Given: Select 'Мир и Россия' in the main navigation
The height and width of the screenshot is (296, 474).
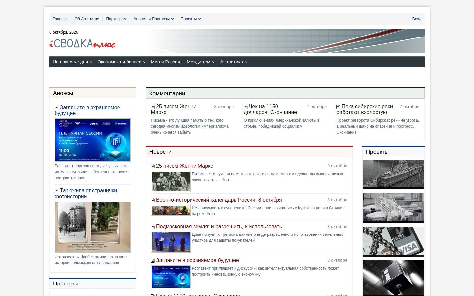Looking at the screenshot, I should 166,62.
